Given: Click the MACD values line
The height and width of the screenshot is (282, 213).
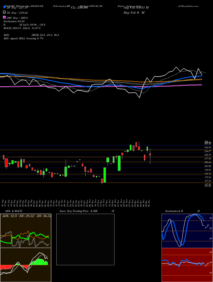Looking at the screenshot, I should 22,28.
